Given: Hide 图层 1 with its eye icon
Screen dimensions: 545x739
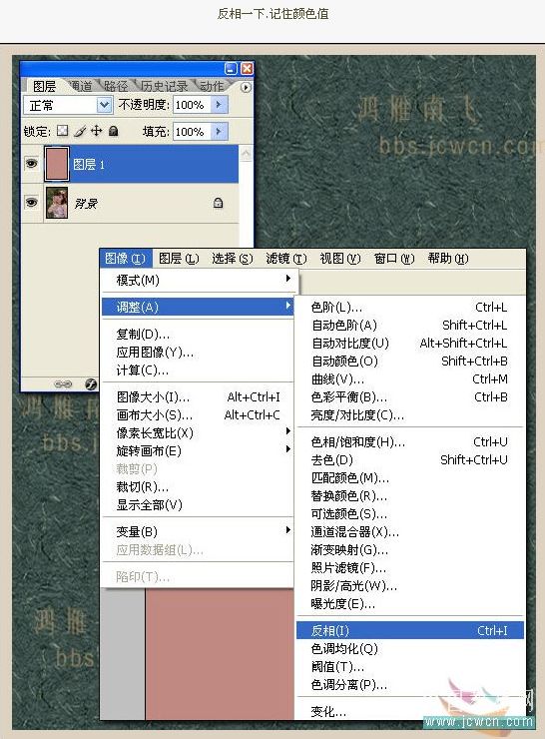Looking at the screenshot, I should (32, 164).
